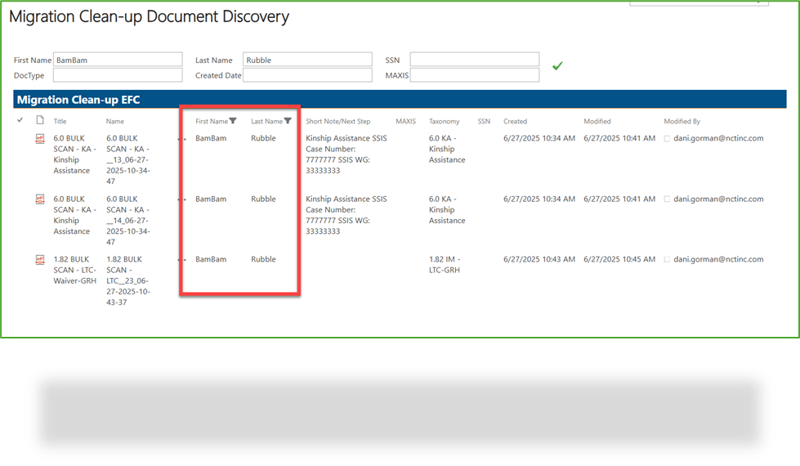Sort by the Modified column header
The image size is (800, 466).
(597, 122)
